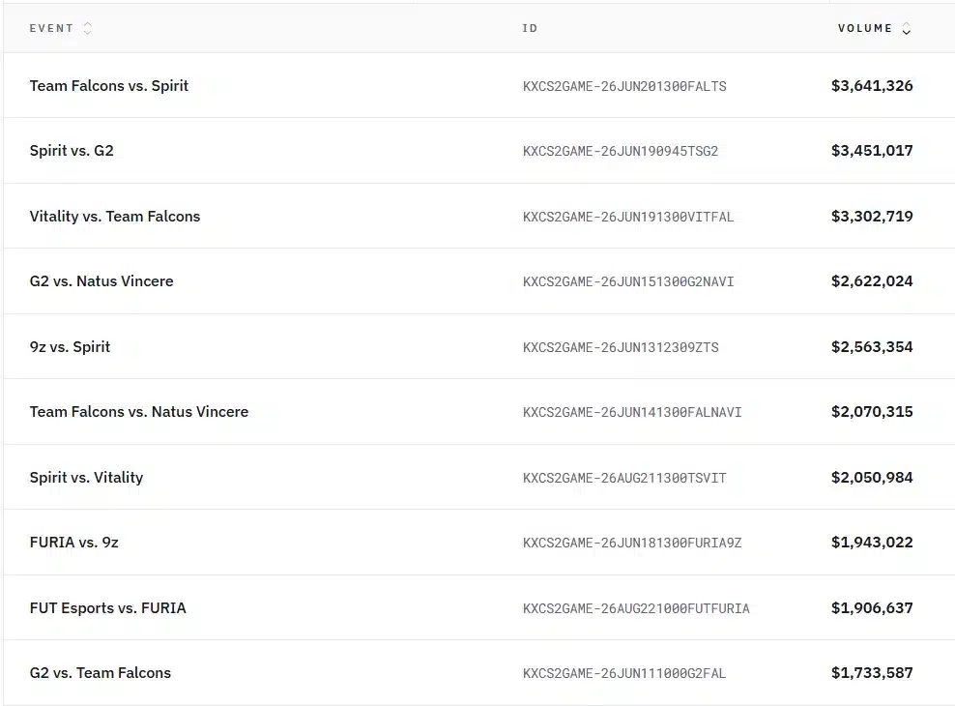The image size is (955, 706).
Task: Open the 9z vs. Spirit event
Action: pos(70,346)
